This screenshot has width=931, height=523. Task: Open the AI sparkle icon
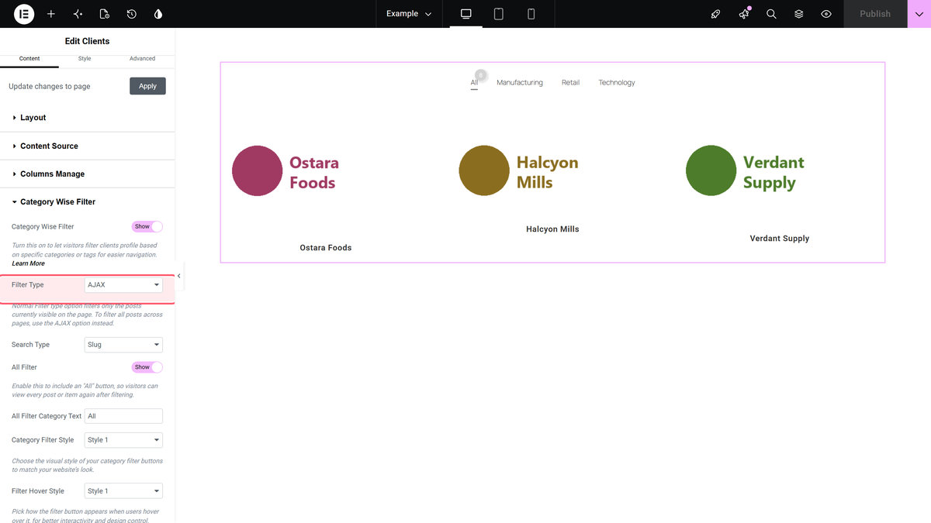(78, 14)
